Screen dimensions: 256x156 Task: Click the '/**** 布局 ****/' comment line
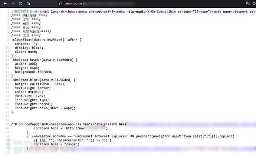pos(26,24)
